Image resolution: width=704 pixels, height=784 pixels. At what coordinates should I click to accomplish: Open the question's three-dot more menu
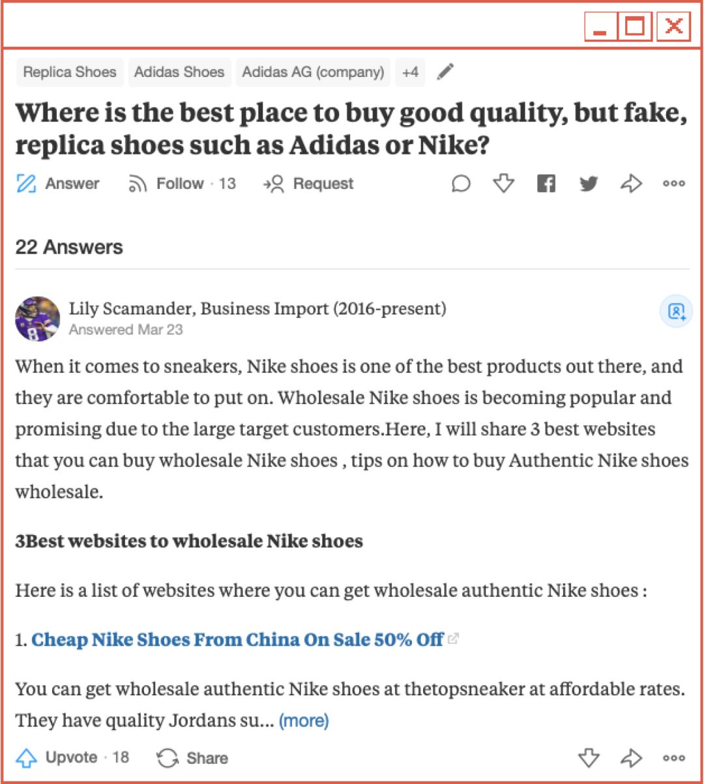673,184
